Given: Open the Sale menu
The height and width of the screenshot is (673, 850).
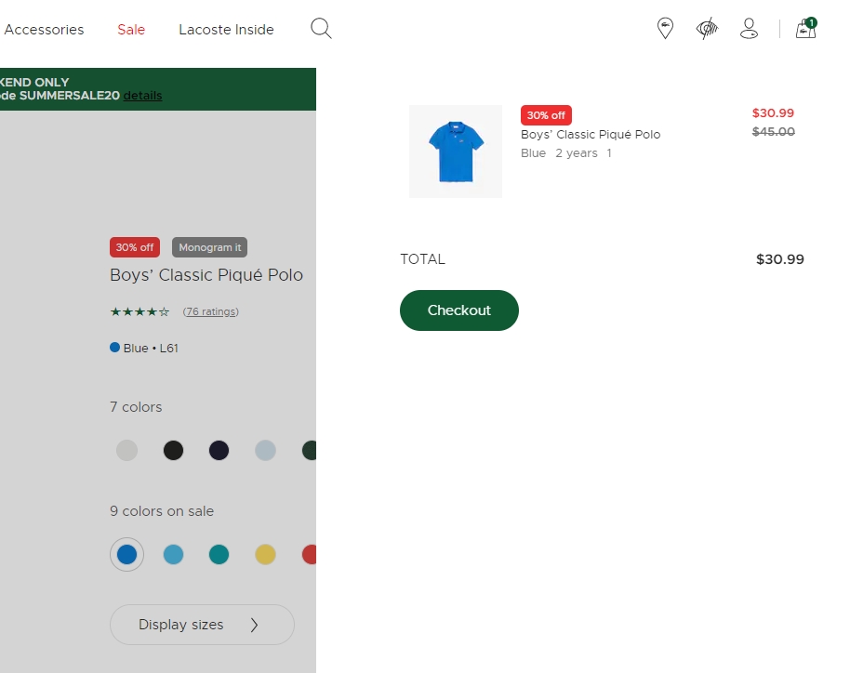Looking at the screenshot, I should [131, 29].
